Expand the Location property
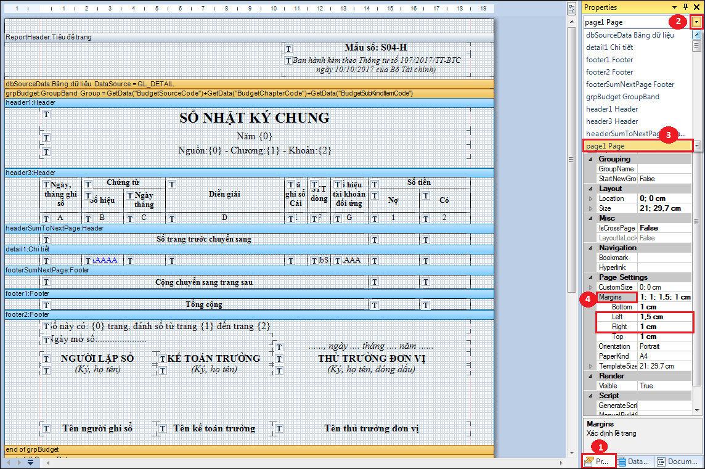Image resolution: width=705 pixels, height=469 pixels. pyautogui.click(x=591, y=198)
